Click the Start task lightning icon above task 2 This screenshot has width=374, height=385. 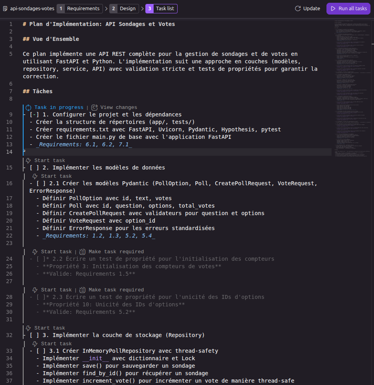tap(28, 160)
